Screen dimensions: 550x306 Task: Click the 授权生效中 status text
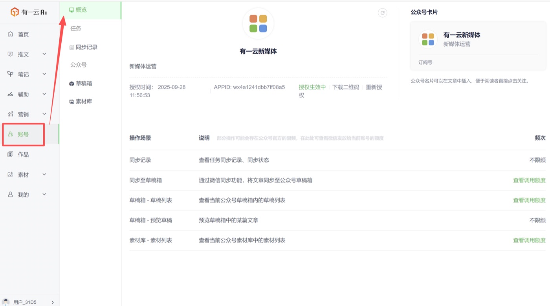312,87
